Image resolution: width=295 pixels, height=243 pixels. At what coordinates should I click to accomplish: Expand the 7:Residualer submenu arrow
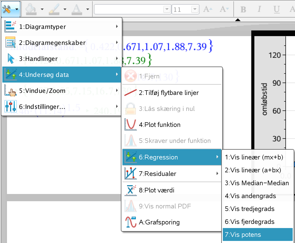[x=217, y=173]
